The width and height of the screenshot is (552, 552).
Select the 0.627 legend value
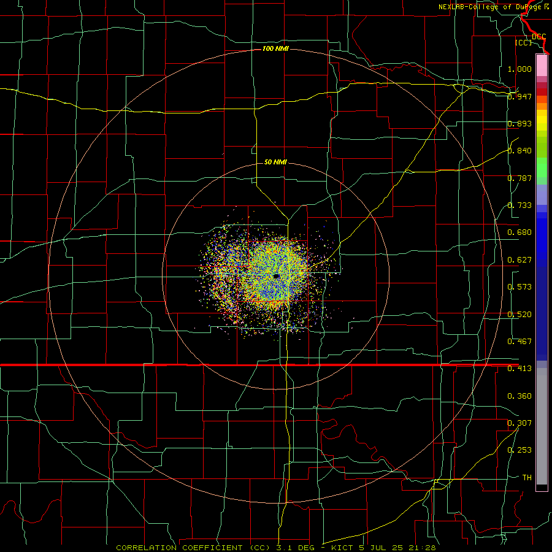point(519,260)
